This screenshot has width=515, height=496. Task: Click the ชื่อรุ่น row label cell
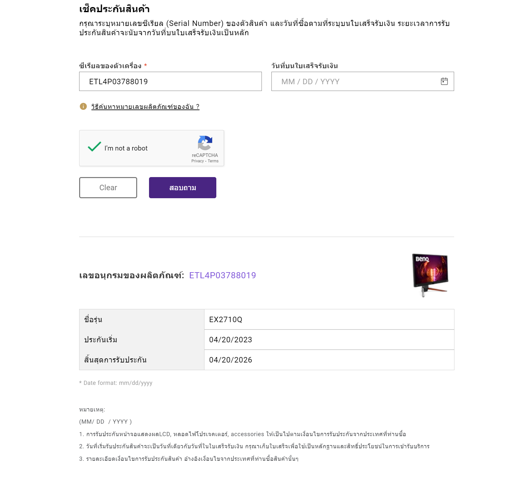click(142, 319)
